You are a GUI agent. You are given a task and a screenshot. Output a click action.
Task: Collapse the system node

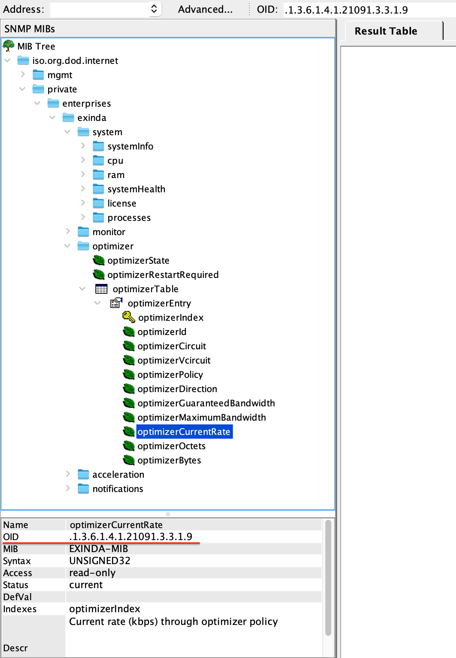point(67,131)
